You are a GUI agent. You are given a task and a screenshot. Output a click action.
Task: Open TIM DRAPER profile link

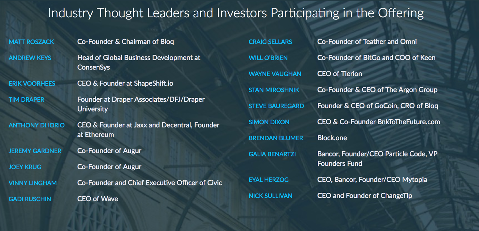[x=27, y=100]
